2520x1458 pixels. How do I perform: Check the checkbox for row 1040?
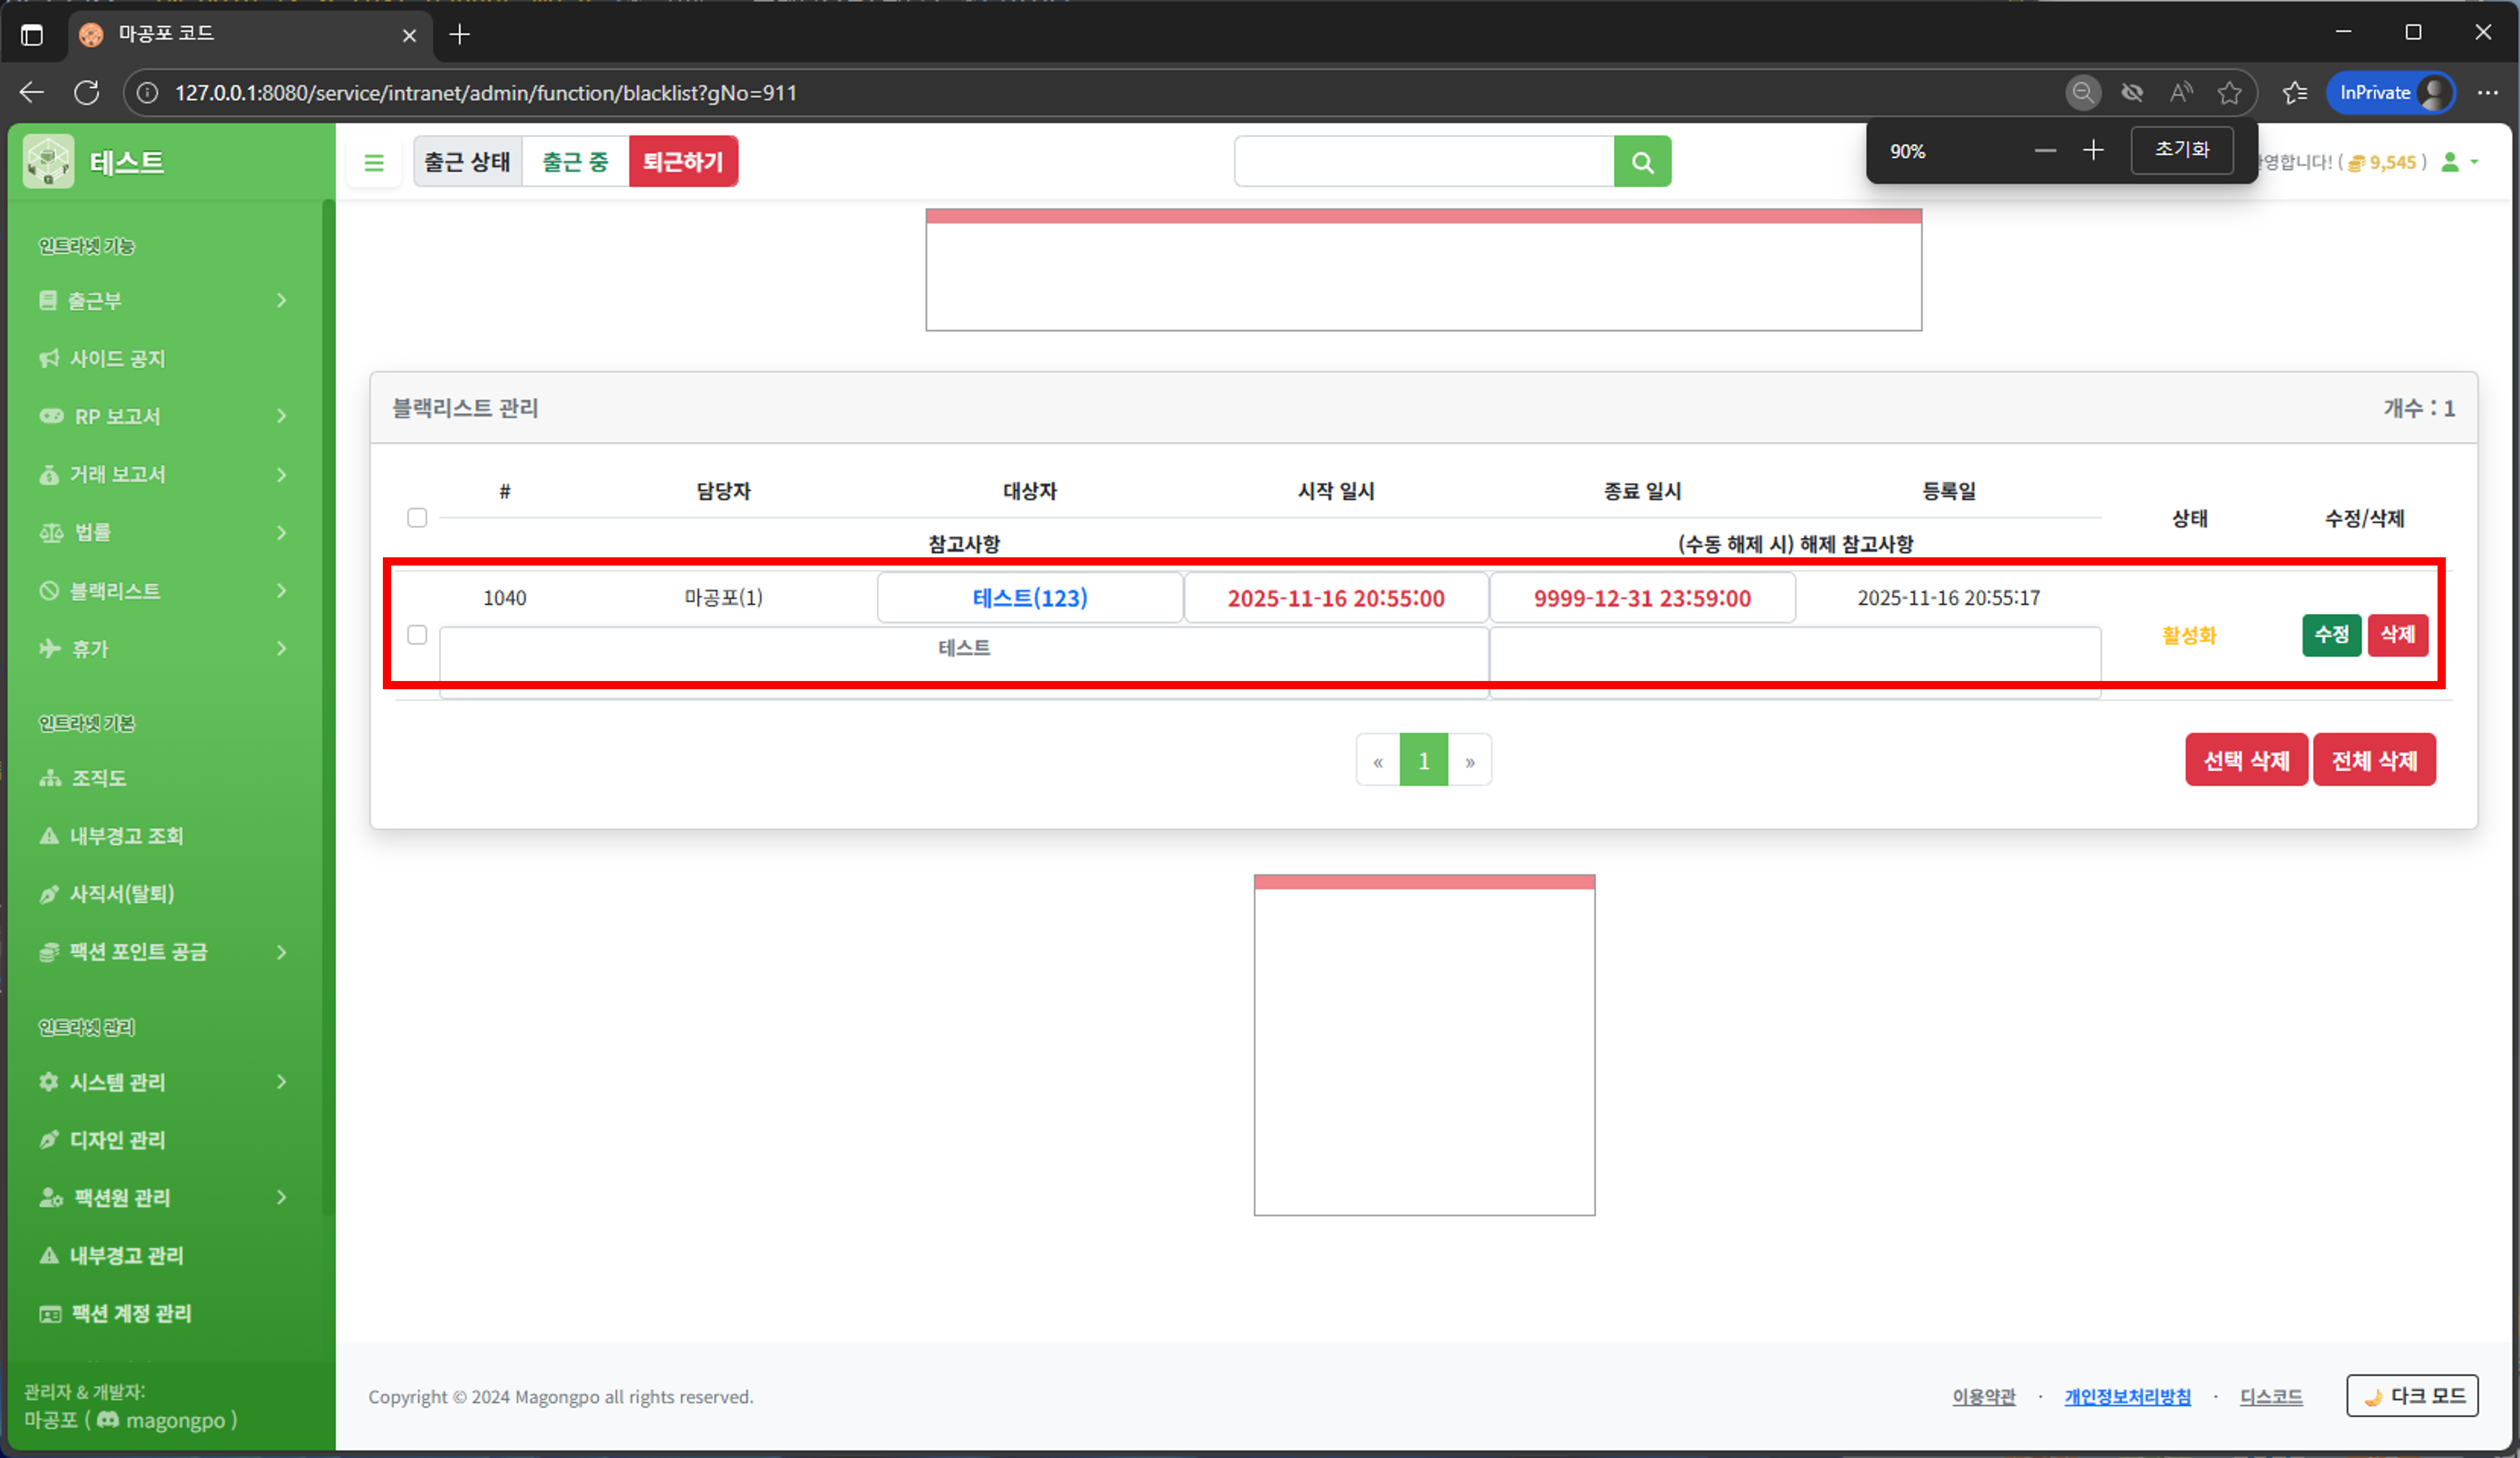[417, 635]
